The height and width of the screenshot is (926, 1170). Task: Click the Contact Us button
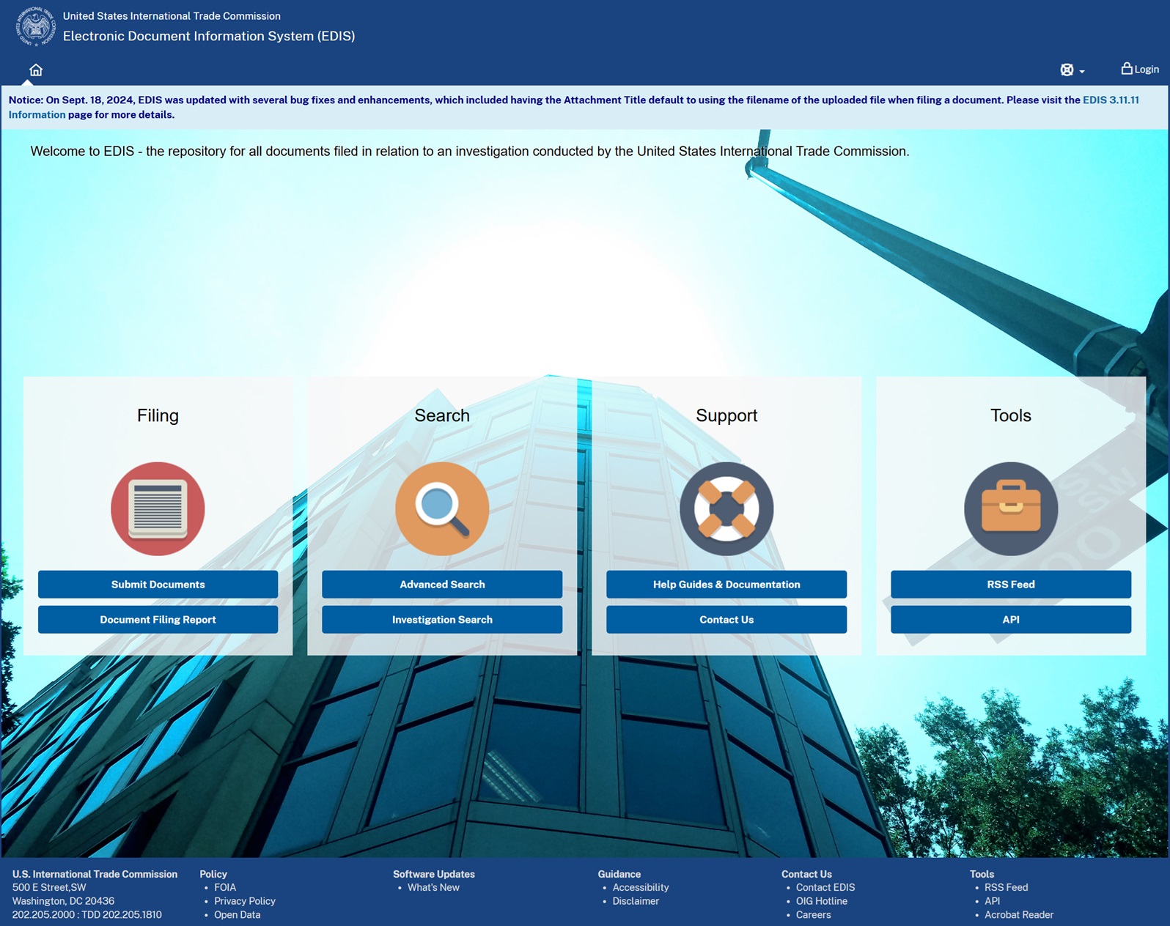[726, 620]
